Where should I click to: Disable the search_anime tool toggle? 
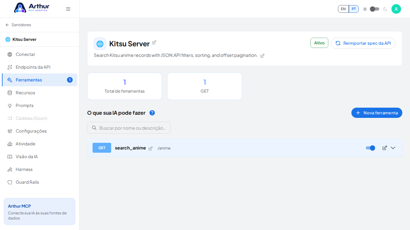pos(370,148)
